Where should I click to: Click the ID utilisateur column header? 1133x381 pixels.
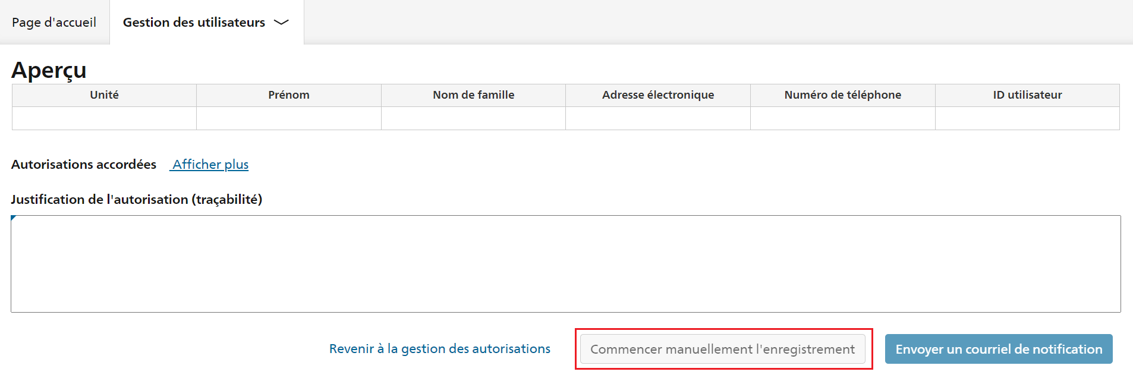(x=1027, y=95)
